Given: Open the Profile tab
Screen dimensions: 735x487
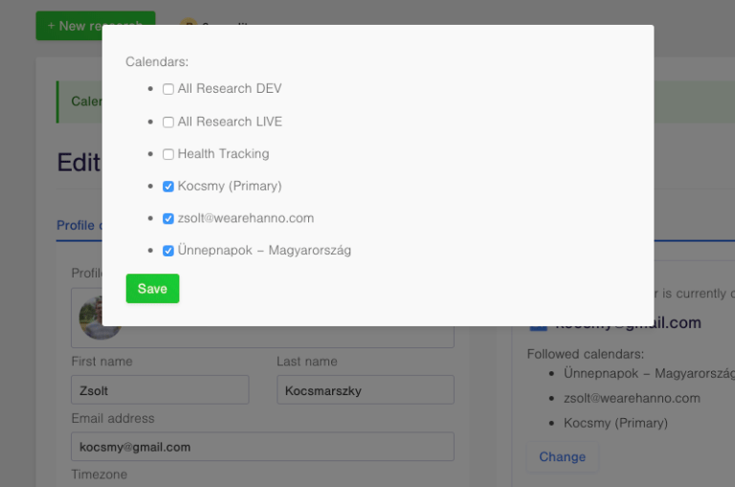Looking at the screenshot, I should [77, 226].
